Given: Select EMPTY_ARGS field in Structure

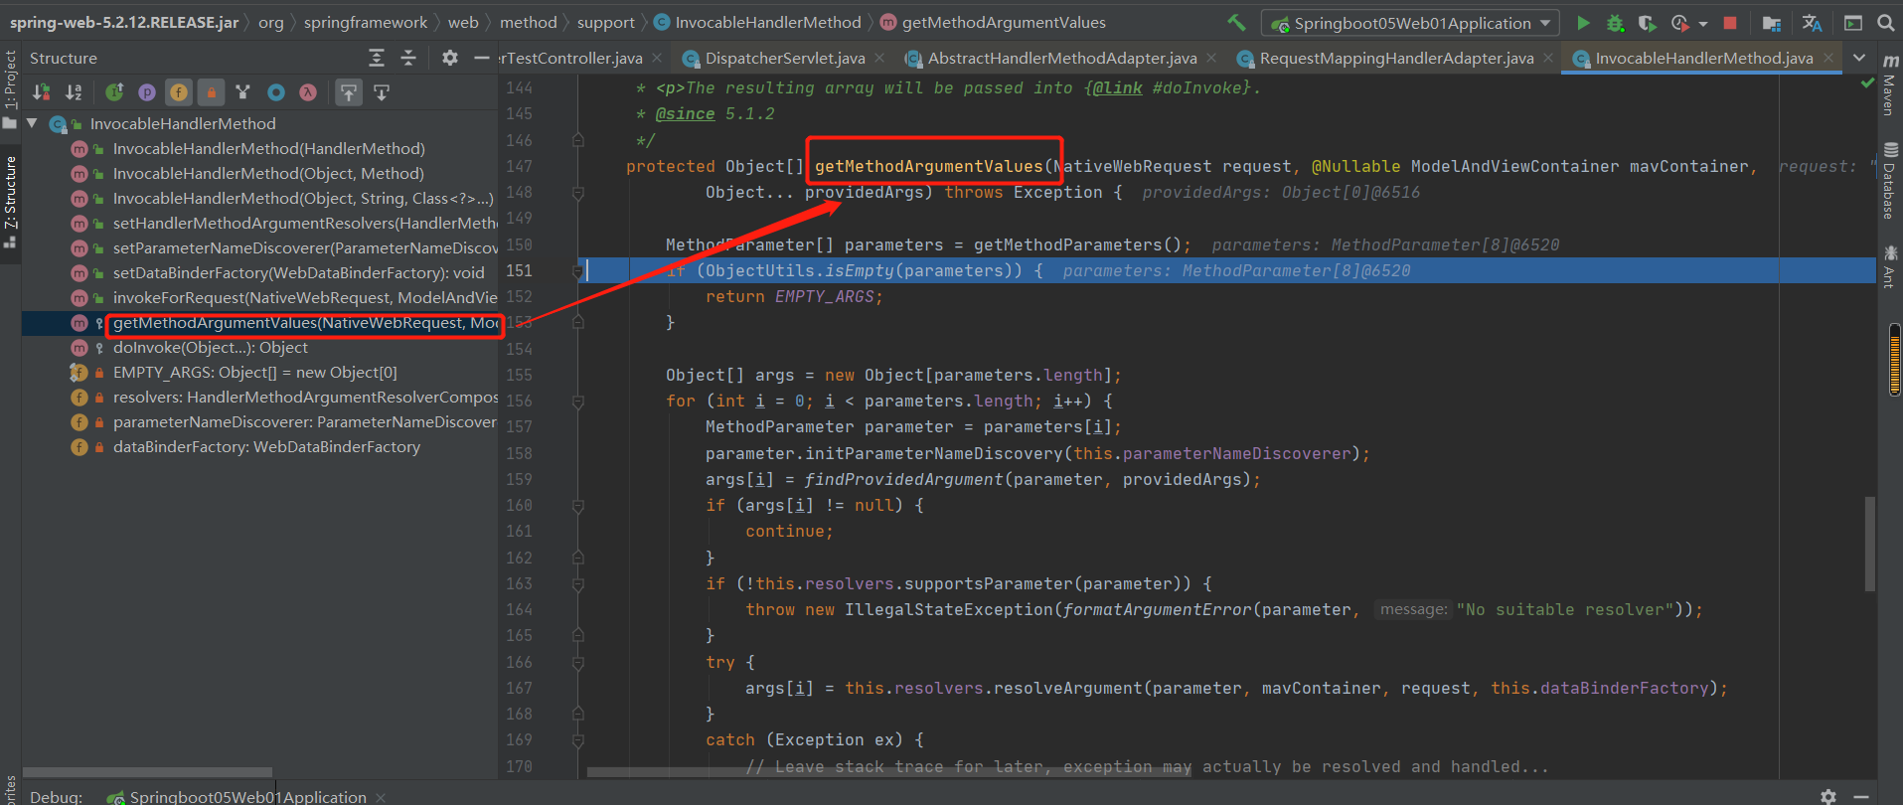Looking at the screenshot, I should (x=254, y=373).
